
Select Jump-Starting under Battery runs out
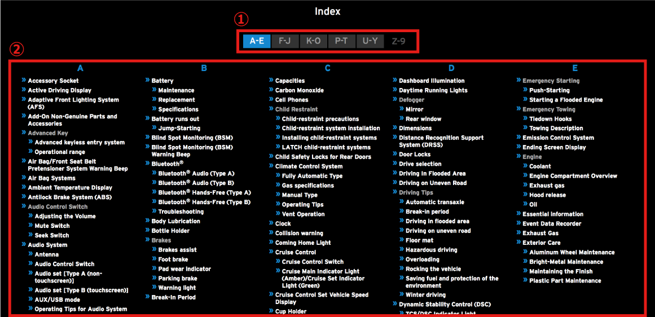[179, 128]
